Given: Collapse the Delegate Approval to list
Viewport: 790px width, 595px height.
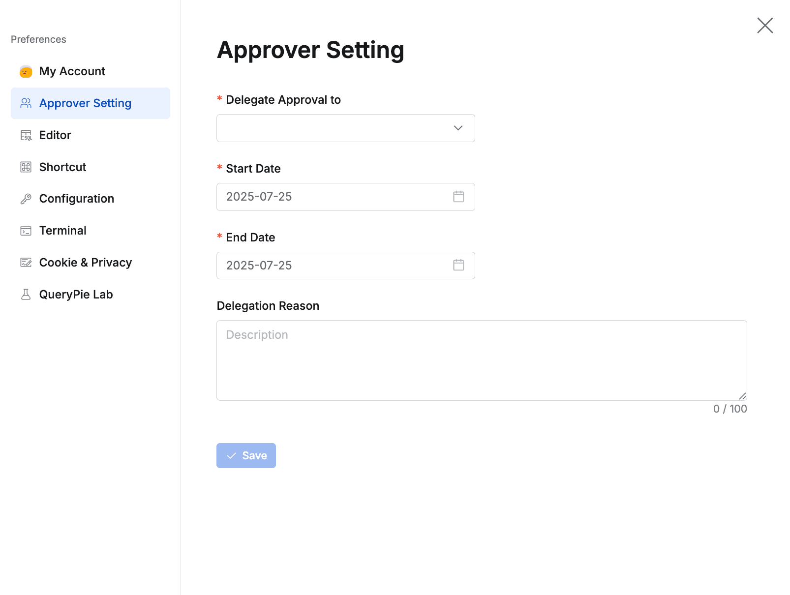Looking at the screenshot, I should (457, 128).
